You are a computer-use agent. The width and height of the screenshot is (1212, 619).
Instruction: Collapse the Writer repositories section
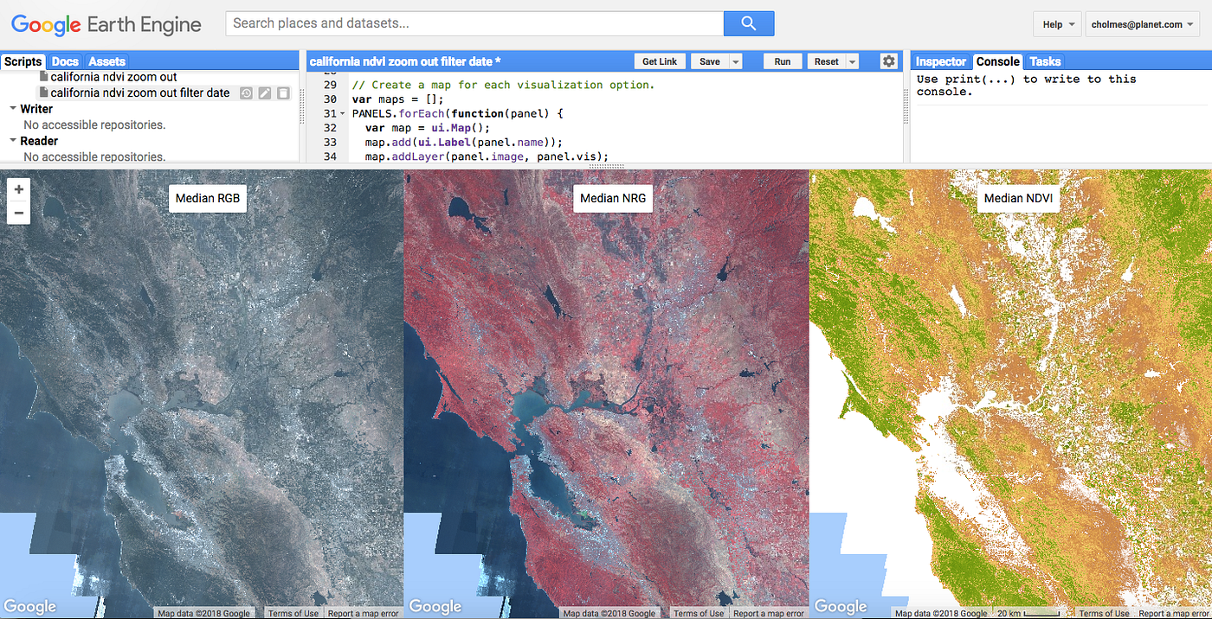pyautogui.click(x=13, y=109)
